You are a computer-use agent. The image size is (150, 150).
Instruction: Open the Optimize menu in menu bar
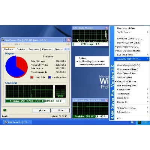coord(18,44)
